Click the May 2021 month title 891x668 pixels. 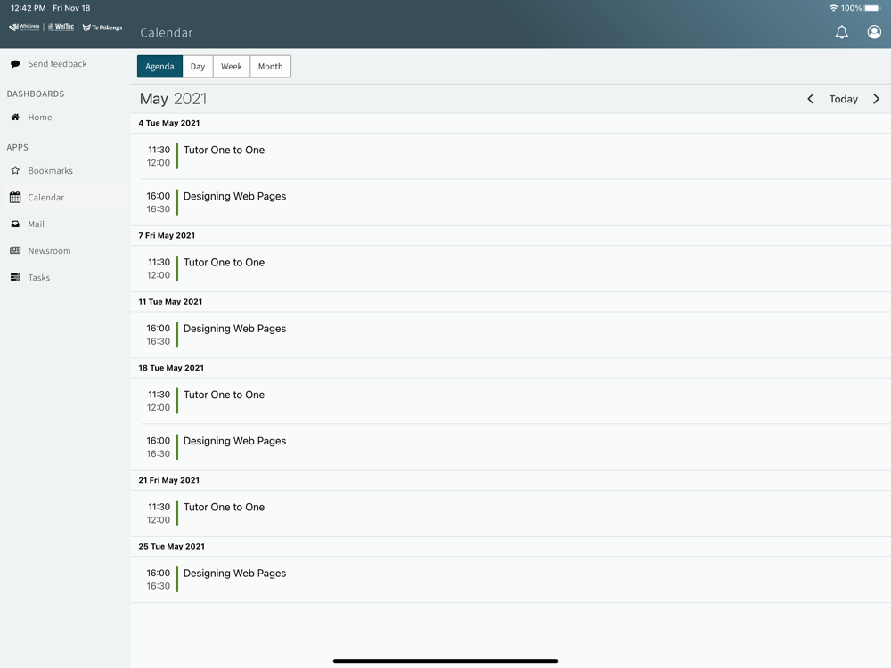coord(174,99)
